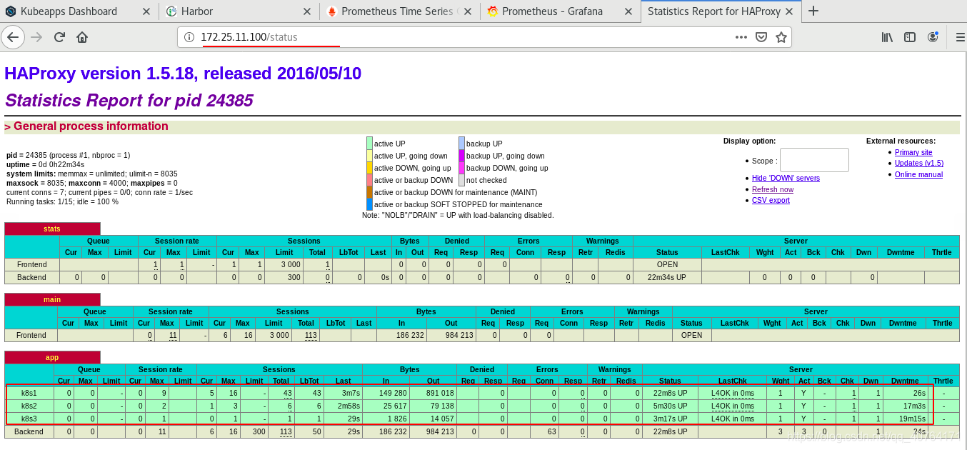Screen dimensions: 967x450
Task: Switch to the Kubeapps Dashboard tab
Action: click(79, 11)
